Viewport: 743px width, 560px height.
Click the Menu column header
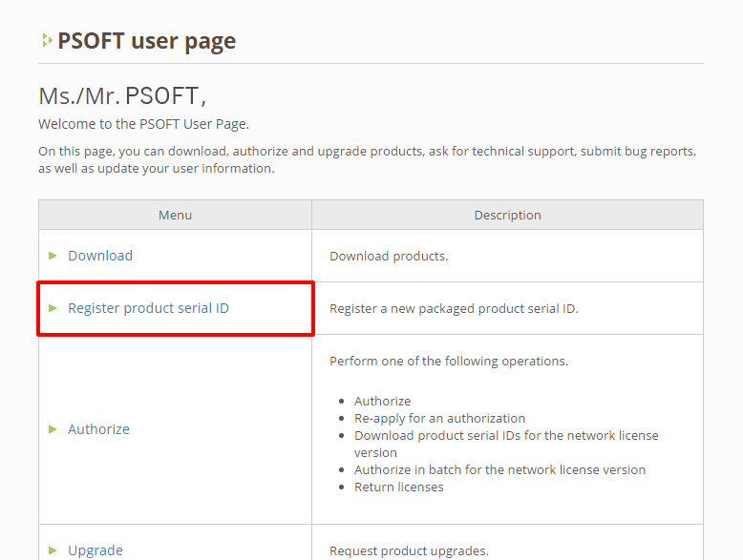[175, 216]
